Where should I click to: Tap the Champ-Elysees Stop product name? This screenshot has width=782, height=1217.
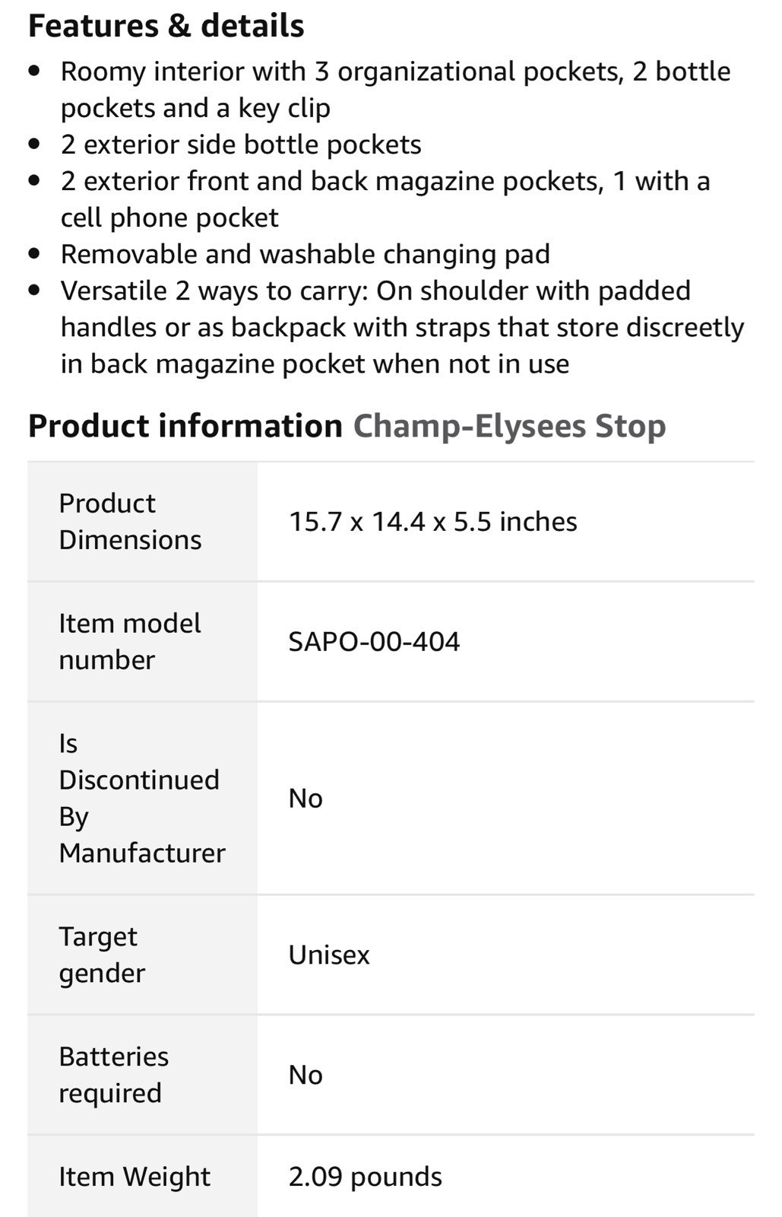pyautogui.click(x=509, y=426)
